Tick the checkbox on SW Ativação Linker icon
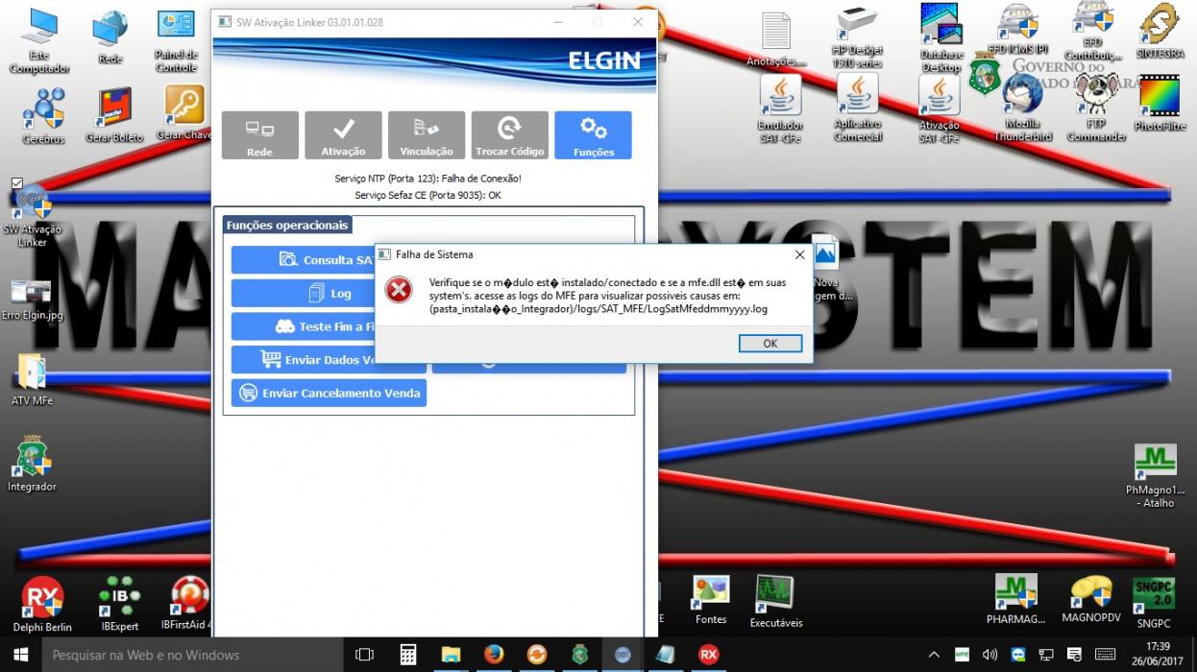 point(17,183)
